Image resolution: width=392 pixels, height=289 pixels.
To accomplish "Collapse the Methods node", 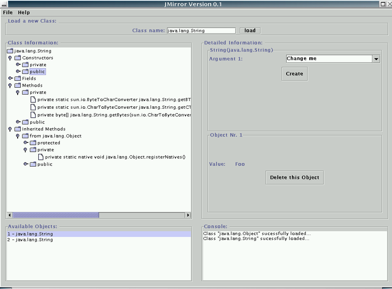I will (x=10, y=86).
